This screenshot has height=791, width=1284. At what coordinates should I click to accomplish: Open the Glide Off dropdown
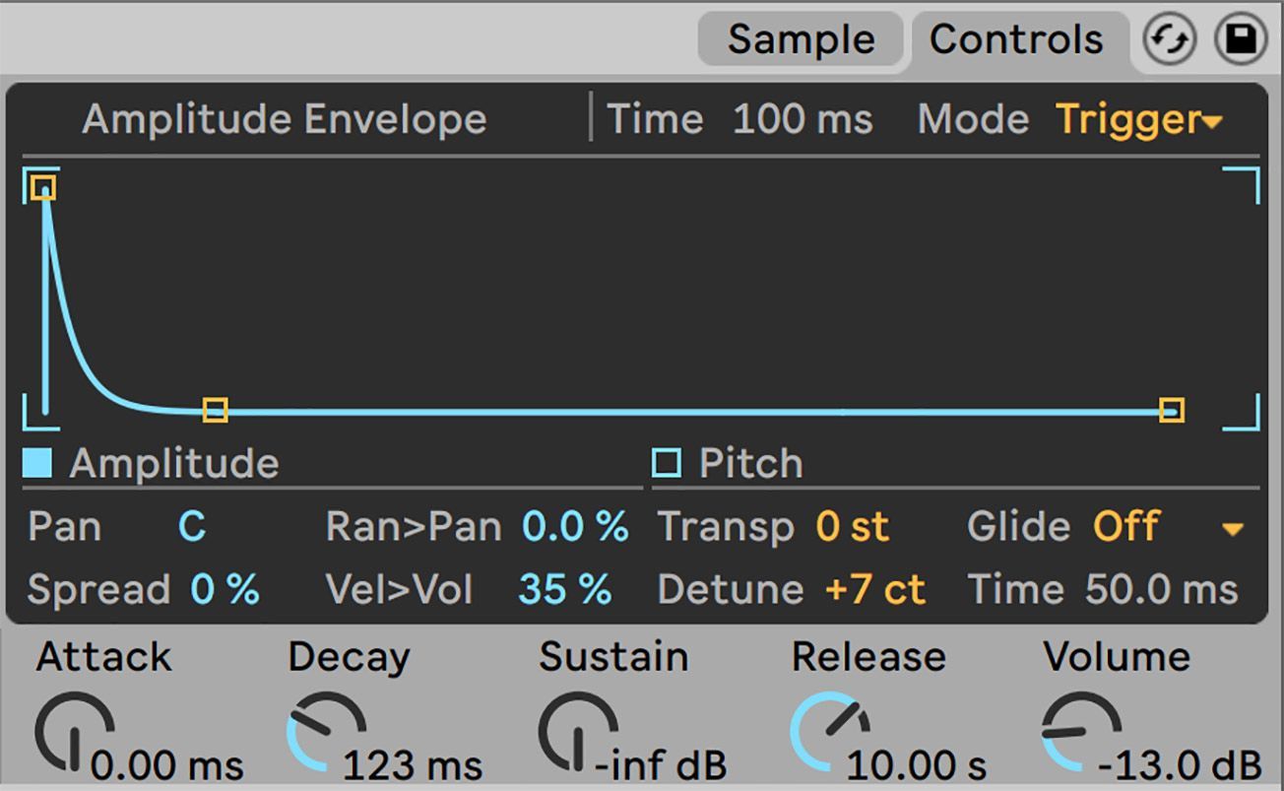point(1167,527)
